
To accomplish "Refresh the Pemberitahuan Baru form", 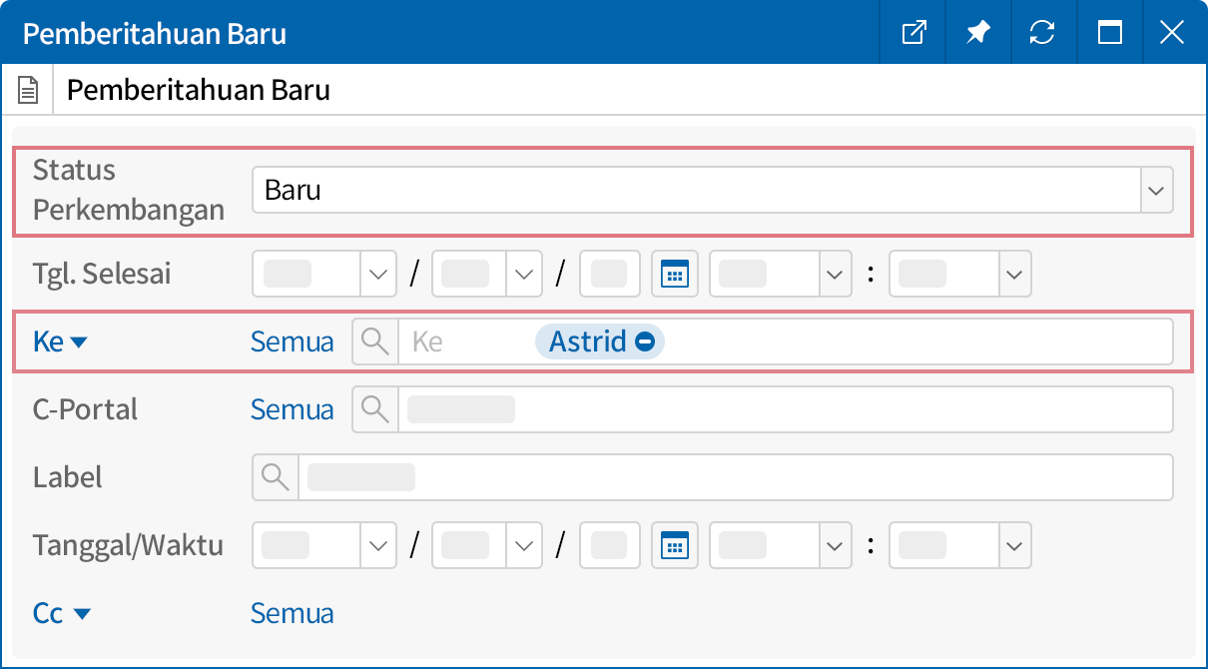I will 1043,32.
